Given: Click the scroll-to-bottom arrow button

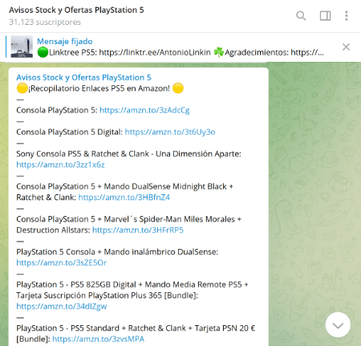Looking at the screenshot, I should (338, 325).
